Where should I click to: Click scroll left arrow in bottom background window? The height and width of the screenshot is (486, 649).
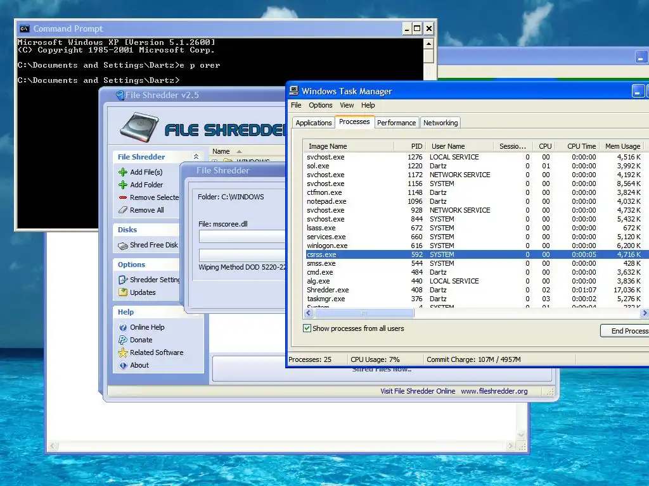pyautogui.click(x=53, y=446)
